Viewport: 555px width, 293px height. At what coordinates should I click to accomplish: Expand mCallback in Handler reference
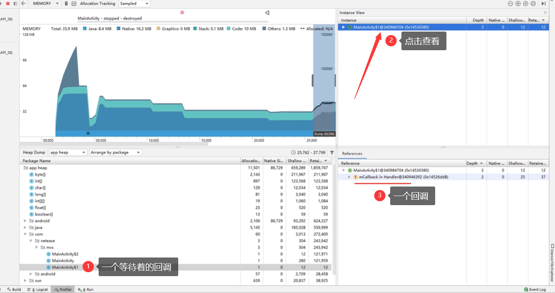[x=349, y=177]
